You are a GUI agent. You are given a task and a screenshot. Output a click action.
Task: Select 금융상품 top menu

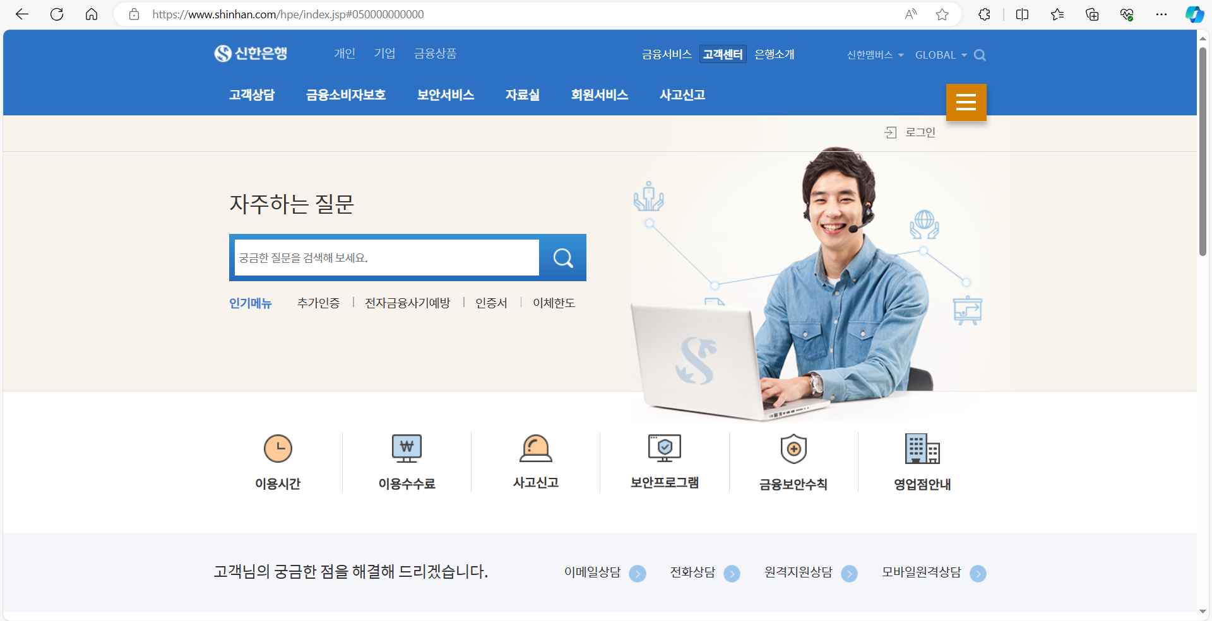[x=435, y=54]
